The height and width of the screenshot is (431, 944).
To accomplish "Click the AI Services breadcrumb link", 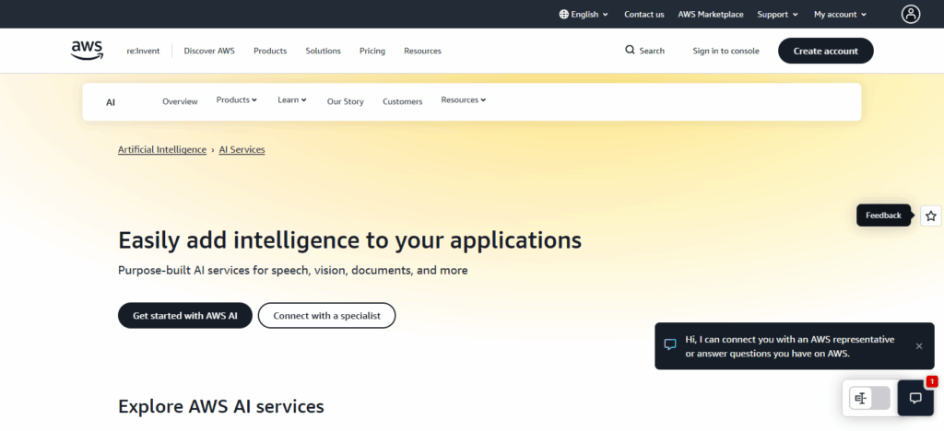I will point(242,149).
